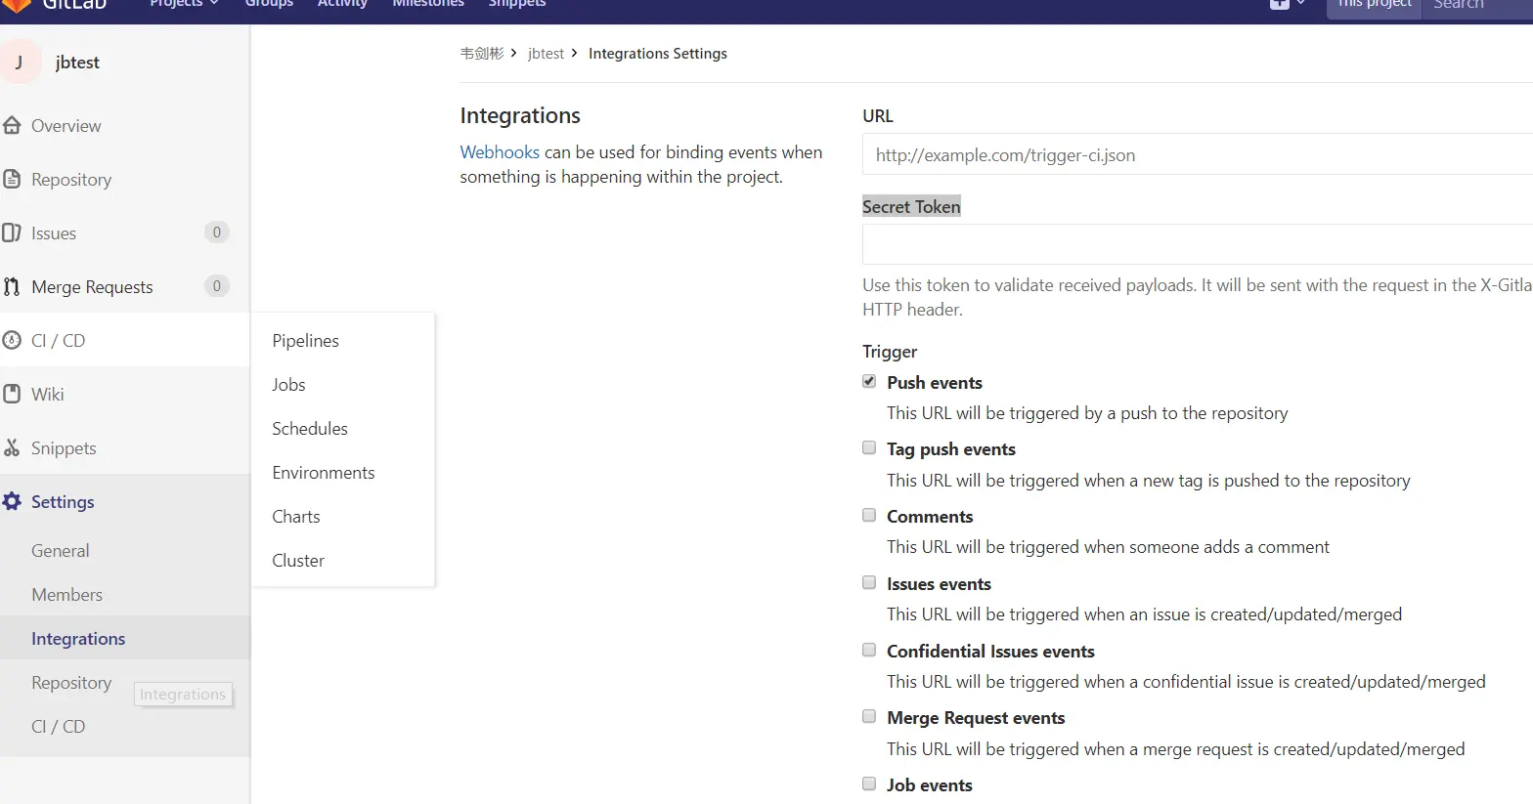
Task: Check the Job events checkbox
Action: coord(869,784)
